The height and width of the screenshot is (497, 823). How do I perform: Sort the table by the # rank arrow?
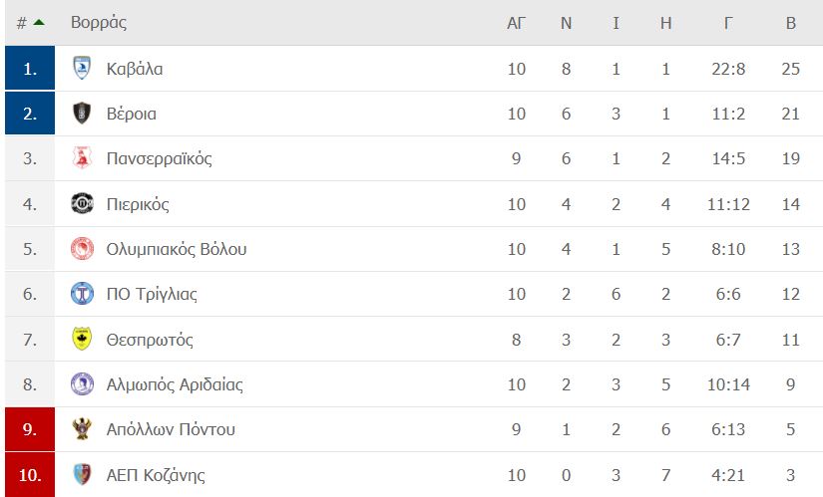pos(39,23)
